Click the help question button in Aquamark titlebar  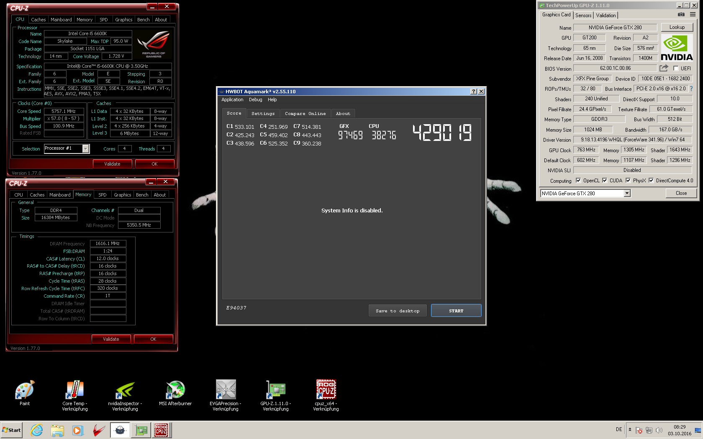coord(474,92)
